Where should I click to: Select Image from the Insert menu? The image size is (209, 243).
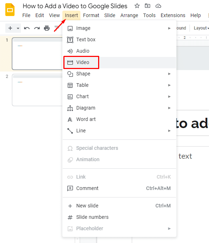[119, 28]
